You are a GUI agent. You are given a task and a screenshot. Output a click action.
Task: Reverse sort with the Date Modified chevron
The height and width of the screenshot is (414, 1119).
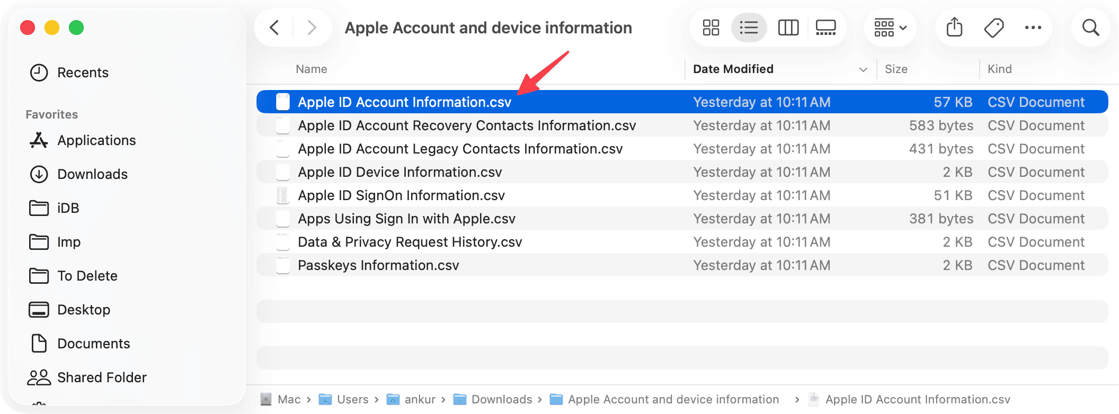863,69
